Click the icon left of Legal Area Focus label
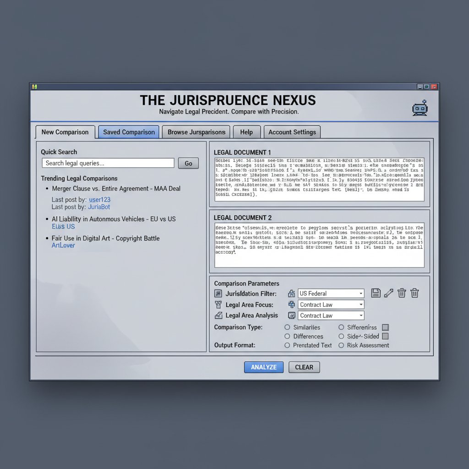Viewport: 469px width, 469px height. click(218, 305)
